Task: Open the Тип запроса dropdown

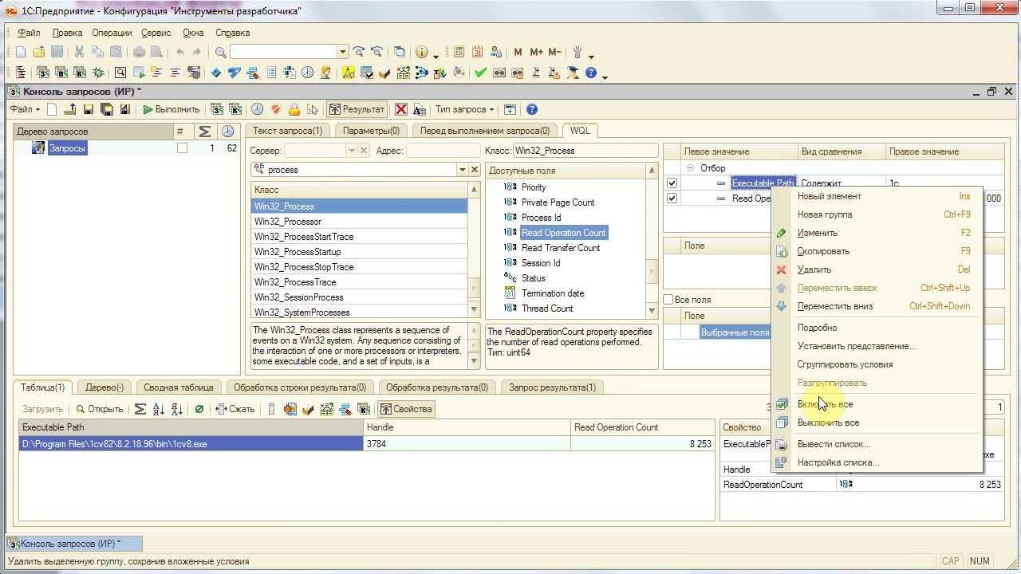Action: coord(464,109)
